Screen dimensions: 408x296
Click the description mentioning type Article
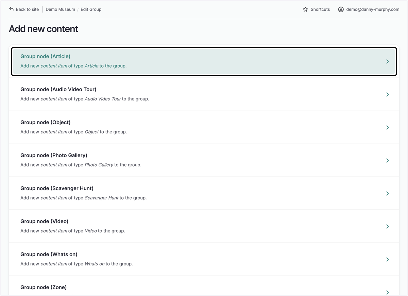pyautogui.click(x=73, y=66)
